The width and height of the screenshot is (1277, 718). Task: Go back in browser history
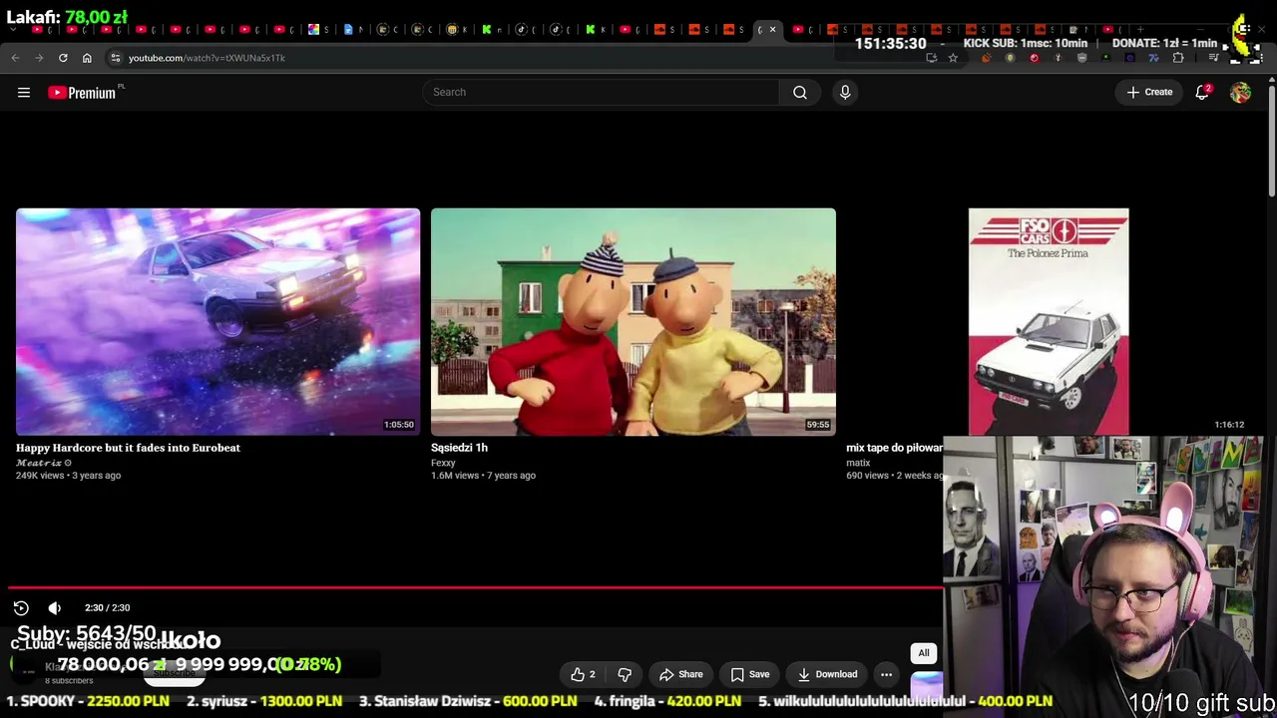(15, 58)
